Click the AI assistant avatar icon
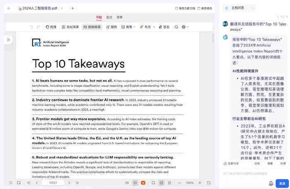The width and height of the screenshot is (290, 189). (x=225, y=37)
